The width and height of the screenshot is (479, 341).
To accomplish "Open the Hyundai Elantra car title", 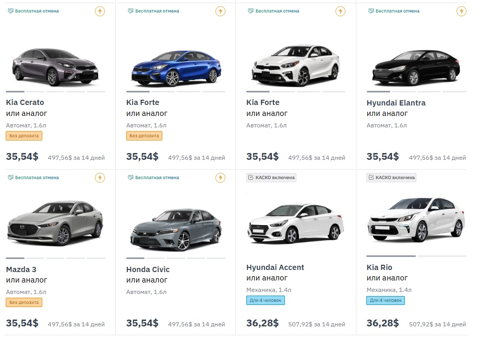I will click(396, 102).
